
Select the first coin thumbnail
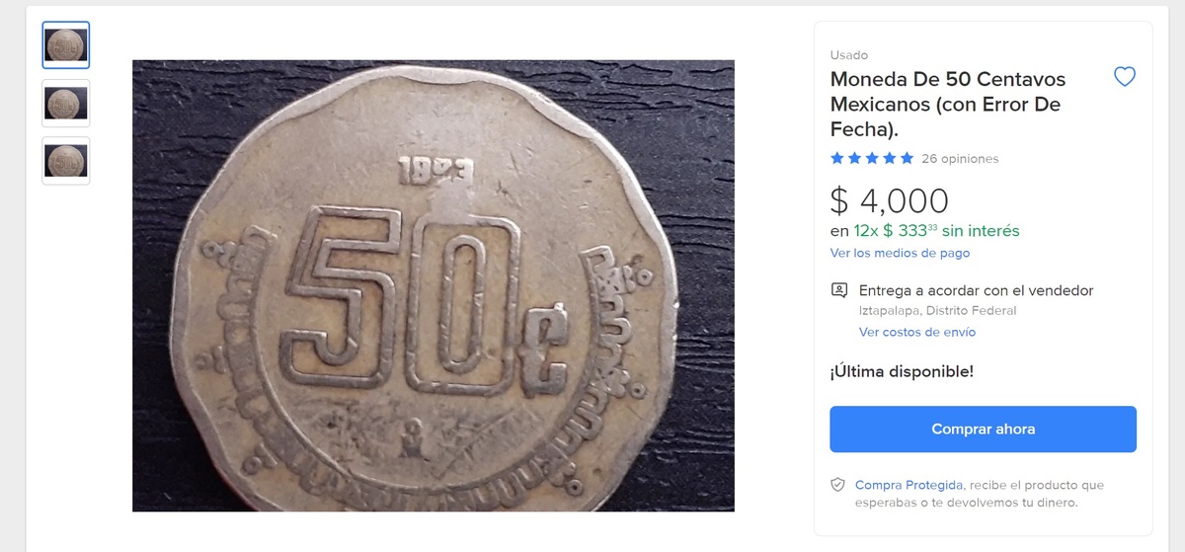pos(66,45)
